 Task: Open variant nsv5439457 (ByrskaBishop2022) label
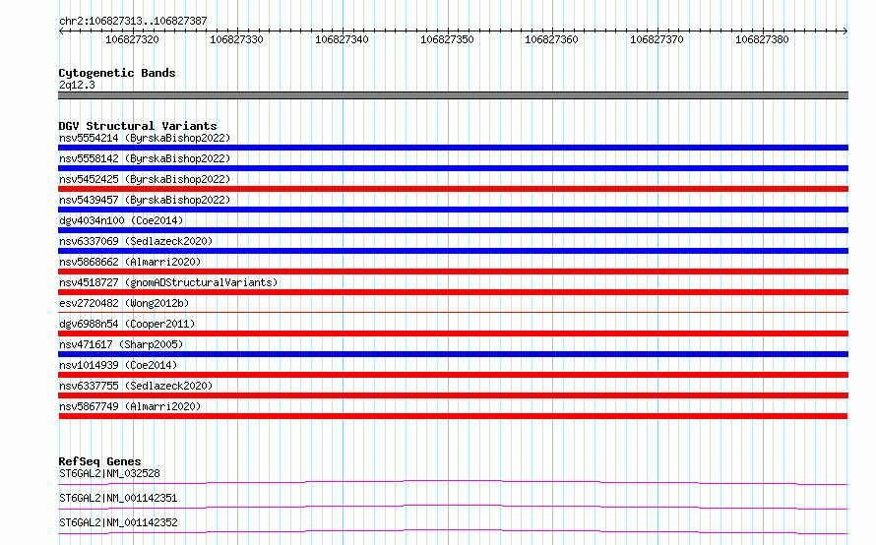(x=145, y=200)
